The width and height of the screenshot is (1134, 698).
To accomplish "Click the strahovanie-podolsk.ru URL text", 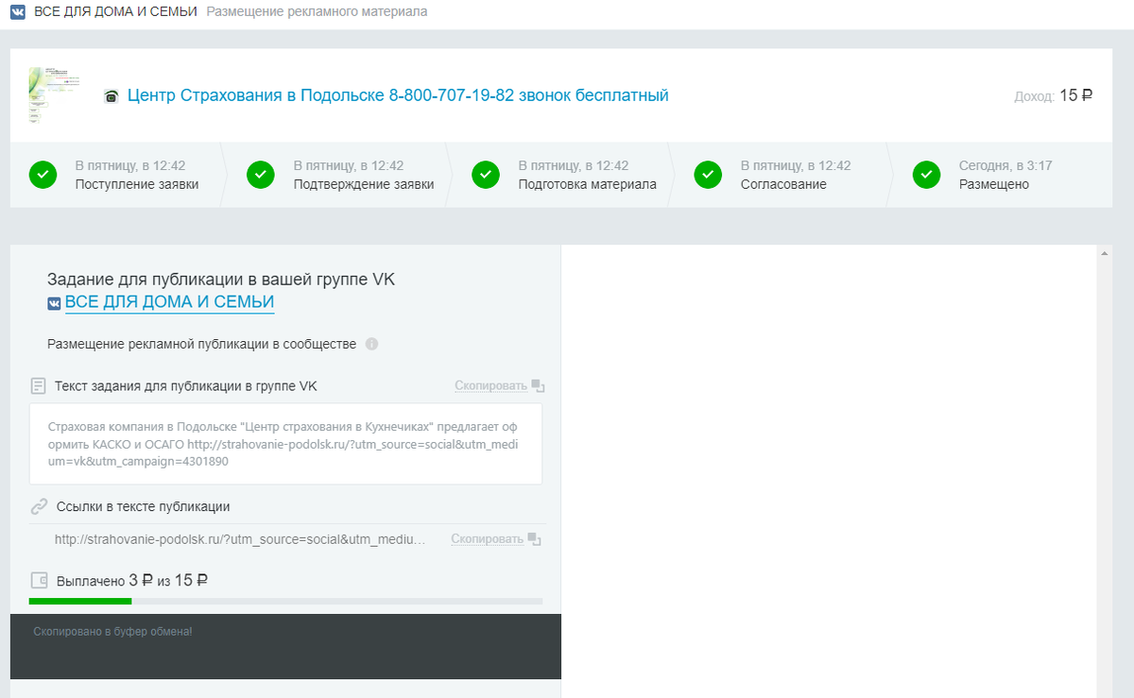I will coord(240,539).
